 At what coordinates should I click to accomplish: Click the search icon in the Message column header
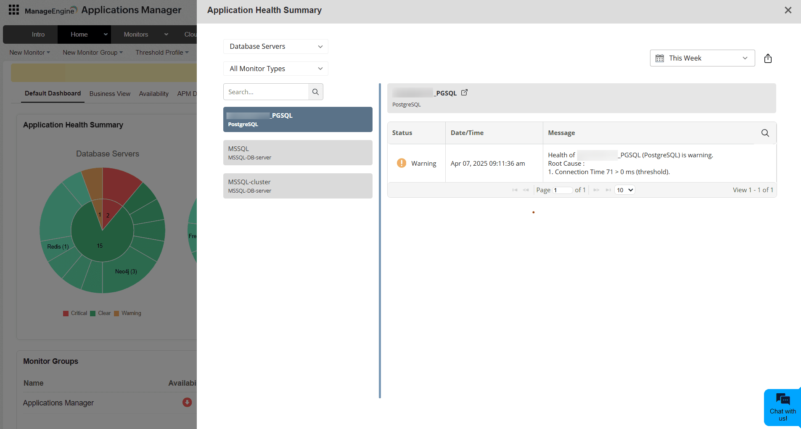coord(765,133)
